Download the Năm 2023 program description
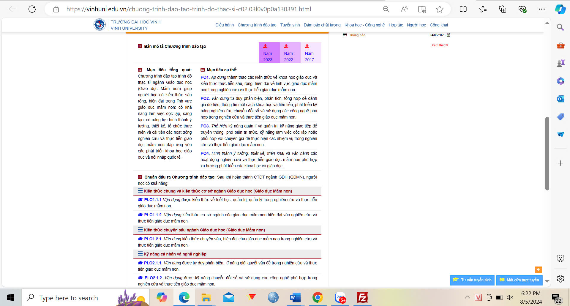The width and height of the screenshot is (570, 306). pyautogui.click(x=269, y=53)
